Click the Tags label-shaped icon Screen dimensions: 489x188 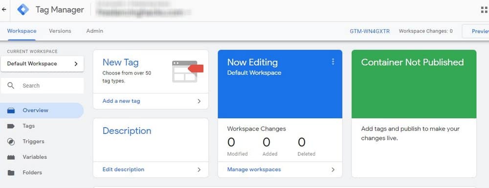coord(11,126)
